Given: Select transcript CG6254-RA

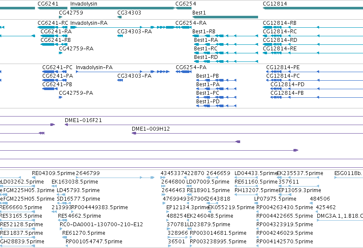Looking at the screenshot, I should pos(191,23).
